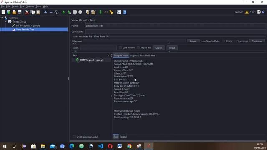Open the Tools menu
267x150 pixels.
click(38, 7)
